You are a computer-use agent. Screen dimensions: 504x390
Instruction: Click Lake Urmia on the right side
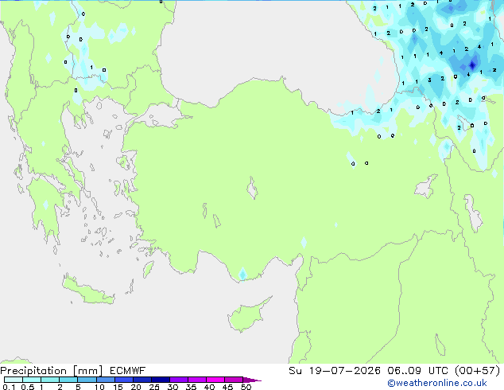[473, 214]
